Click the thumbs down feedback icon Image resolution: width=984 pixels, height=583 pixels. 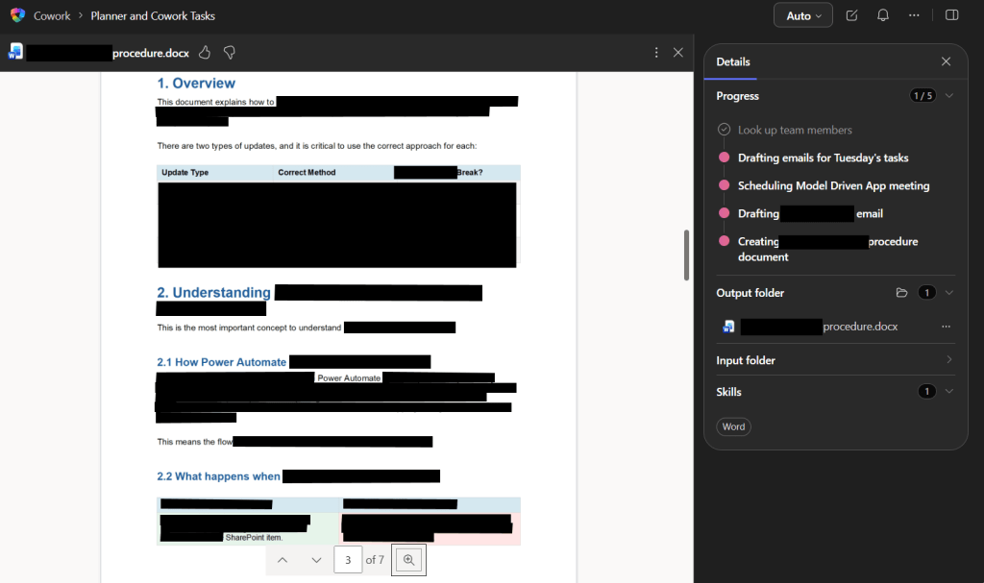coord(230,52)
